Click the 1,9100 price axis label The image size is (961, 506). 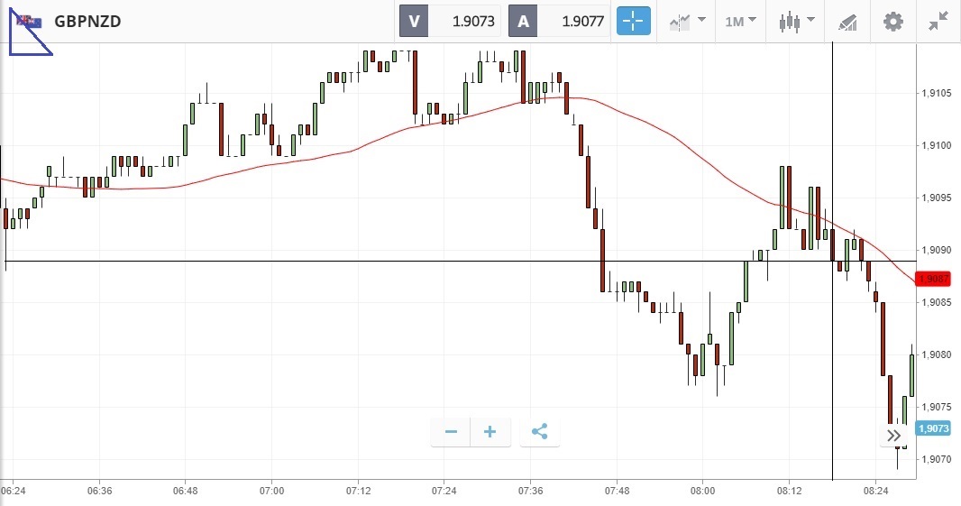(936, 145)
